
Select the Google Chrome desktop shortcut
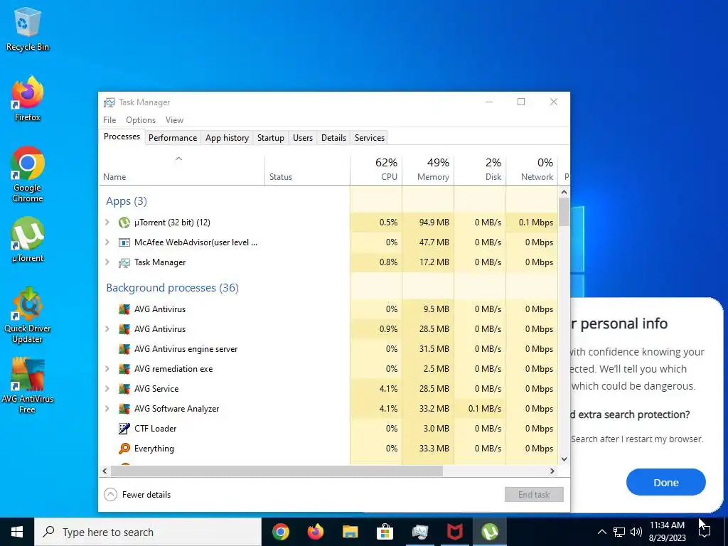click(x=28, y=174)
